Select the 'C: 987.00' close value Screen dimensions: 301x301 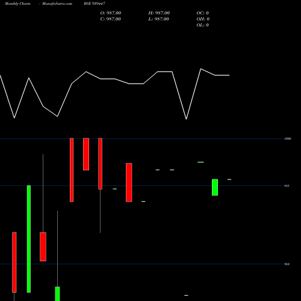click(x=110, y=19)
